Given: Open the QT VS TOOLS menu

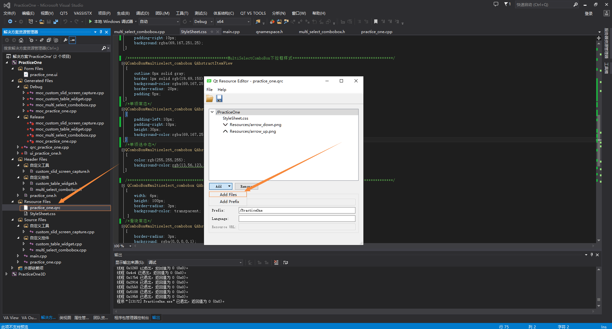Looking at the screenshot, I should coord(253,13).
